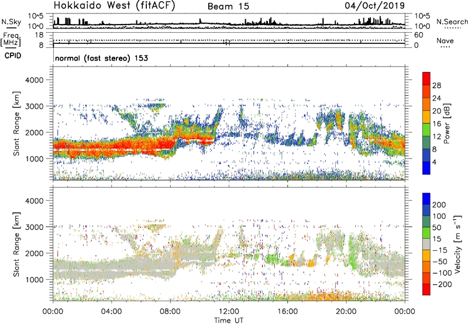Click the '16:00' time axis label

287,312
